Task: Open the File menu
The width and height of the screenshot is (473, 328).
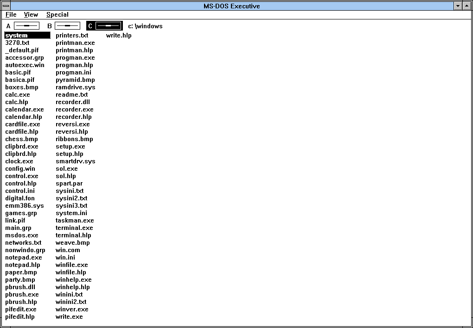Action: click(11, 14)
